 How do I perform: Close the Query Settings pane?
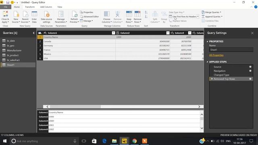click(252, 33)
